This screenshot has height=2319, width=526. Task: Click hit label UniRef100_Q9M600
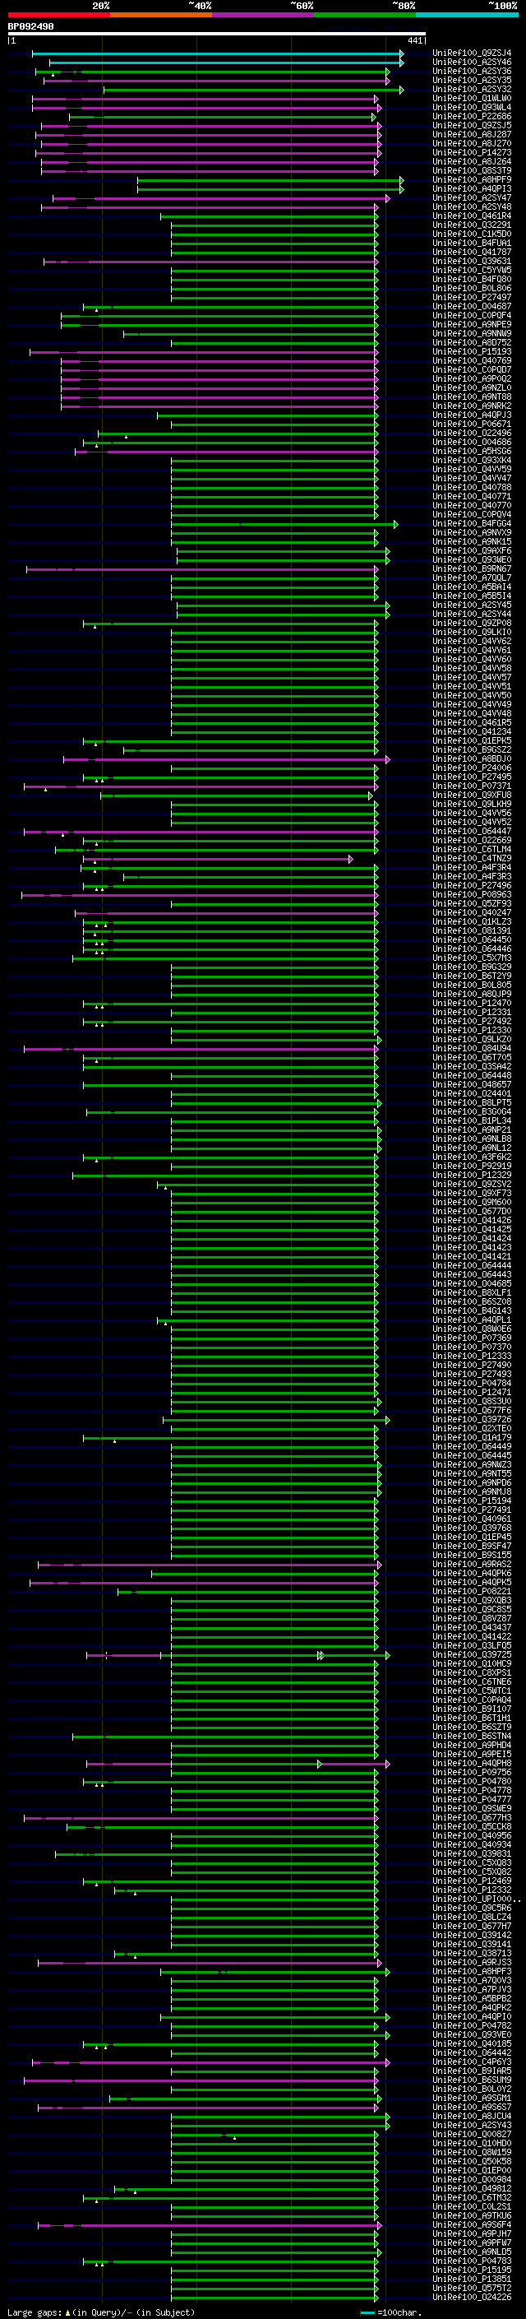tap(472, 1203)
